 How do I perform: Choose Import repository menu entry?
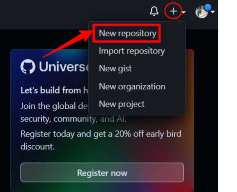pos(132,51)
